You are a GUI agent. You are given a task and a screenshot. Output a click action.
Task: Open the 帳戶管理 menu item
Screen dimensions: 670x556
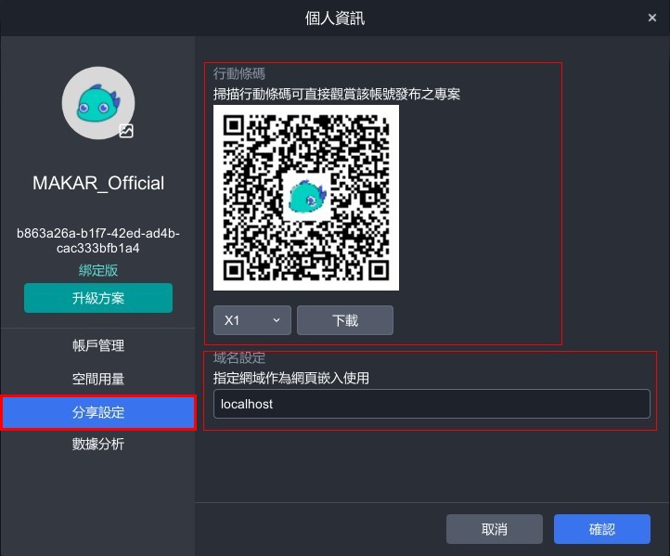(98, 345)
